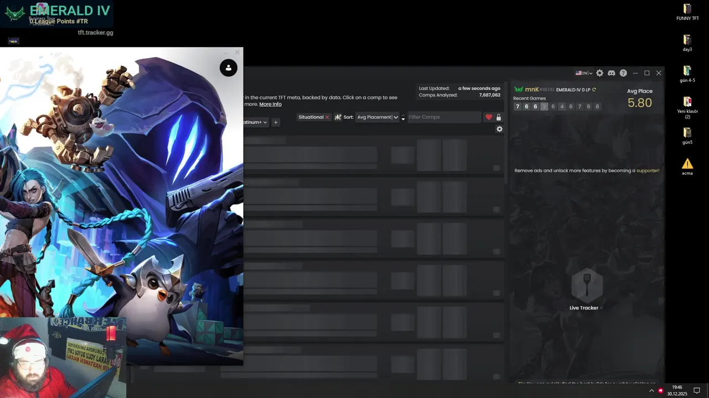Open the Discord link icon
This screenshot has height=398, width=709.
click(x=612, y=73)
